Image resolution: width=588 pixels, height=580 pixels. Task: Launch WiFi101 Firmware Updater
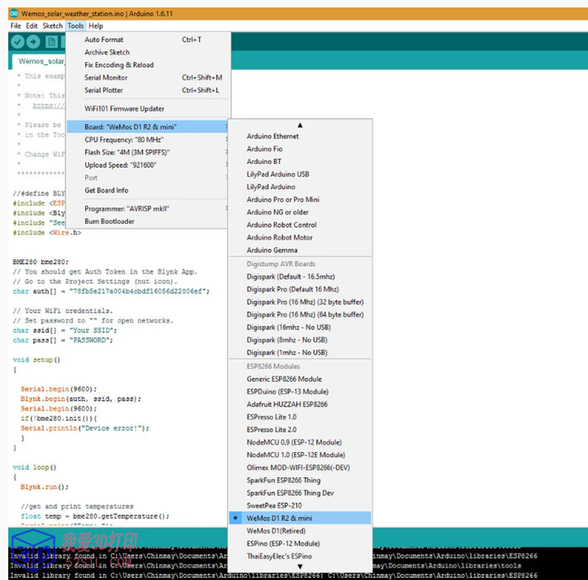coord(148,109)
